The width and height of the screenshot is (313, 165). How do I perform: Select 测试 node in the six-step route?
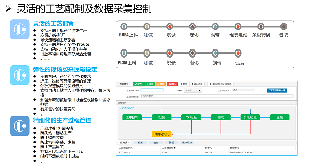[x=147, y=53]
